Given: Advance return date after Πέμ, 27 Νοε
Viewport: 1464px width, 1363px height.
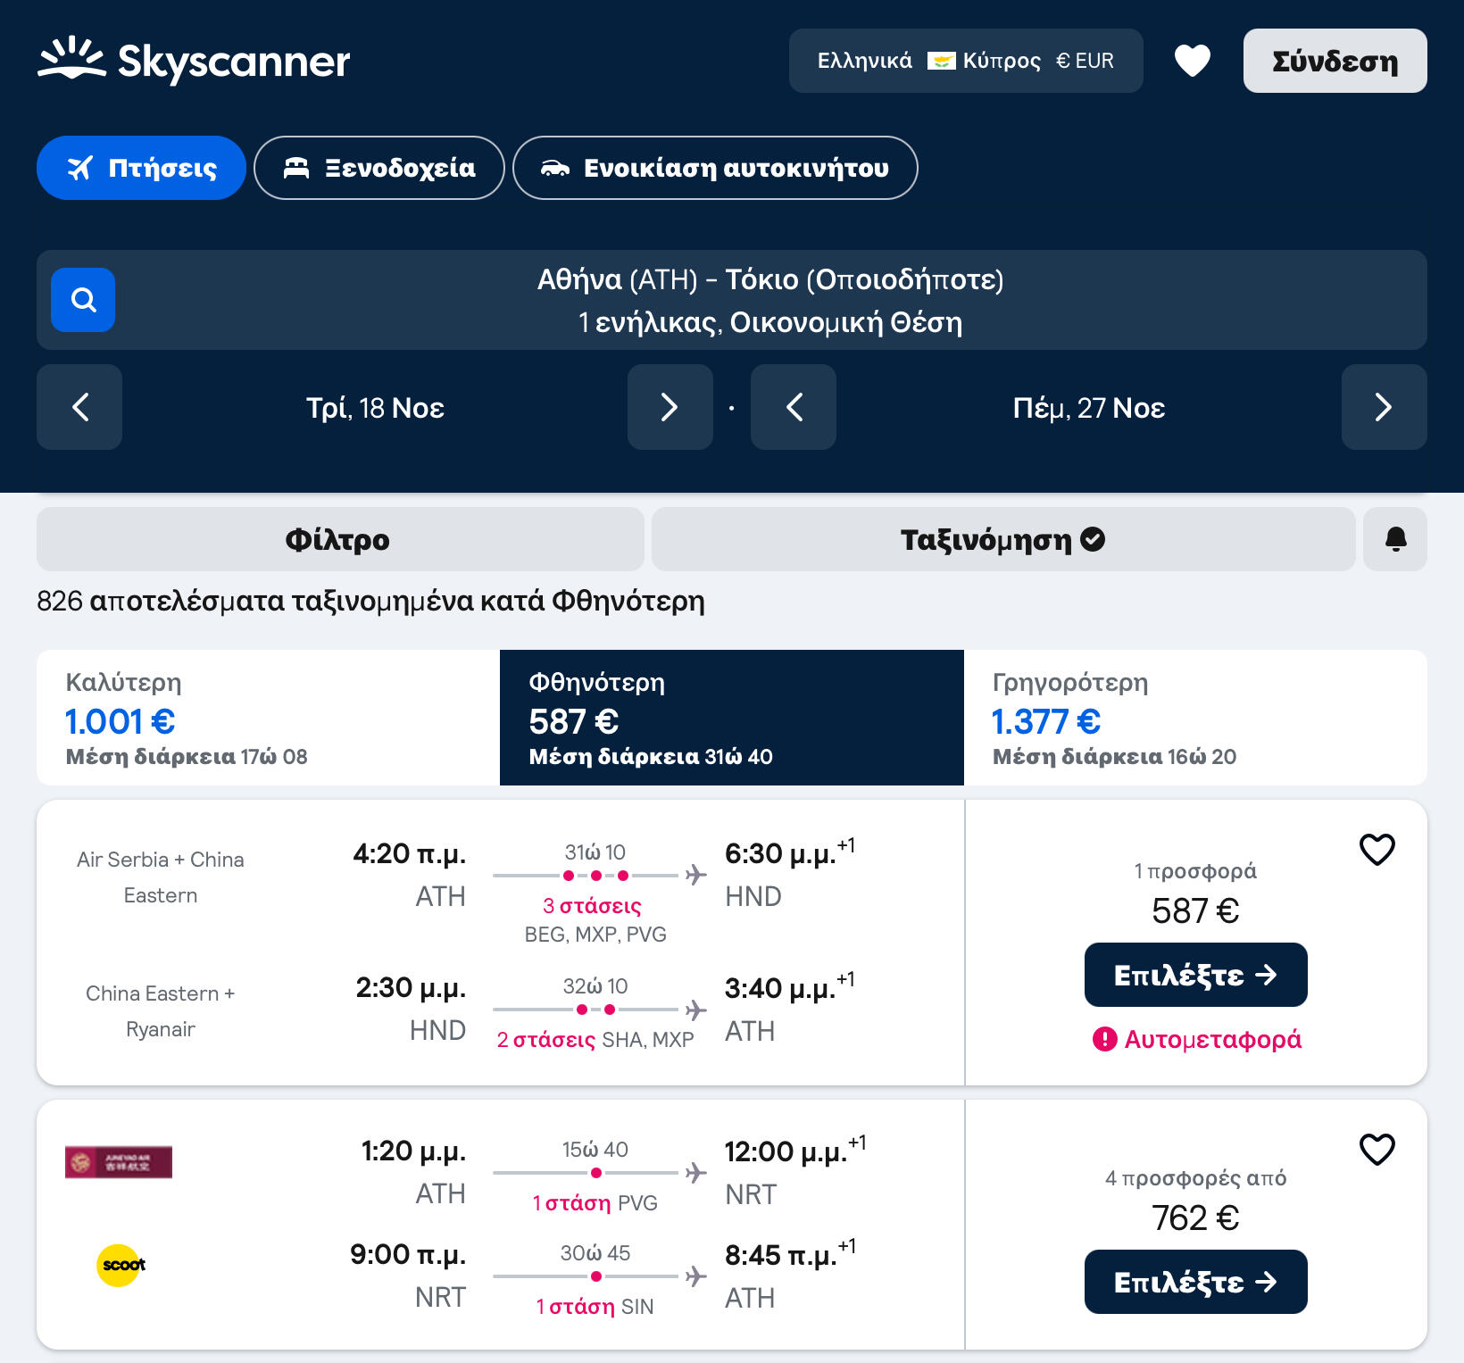Looking at the screenshot, I should click(x=1384, y=407).
